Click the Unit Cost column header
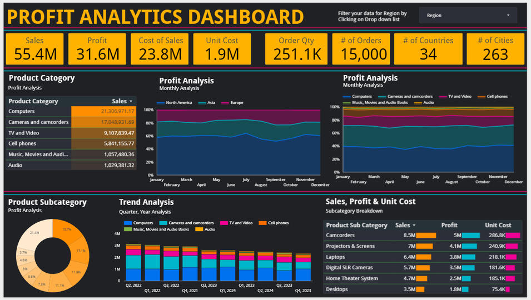 coord(498,225)
